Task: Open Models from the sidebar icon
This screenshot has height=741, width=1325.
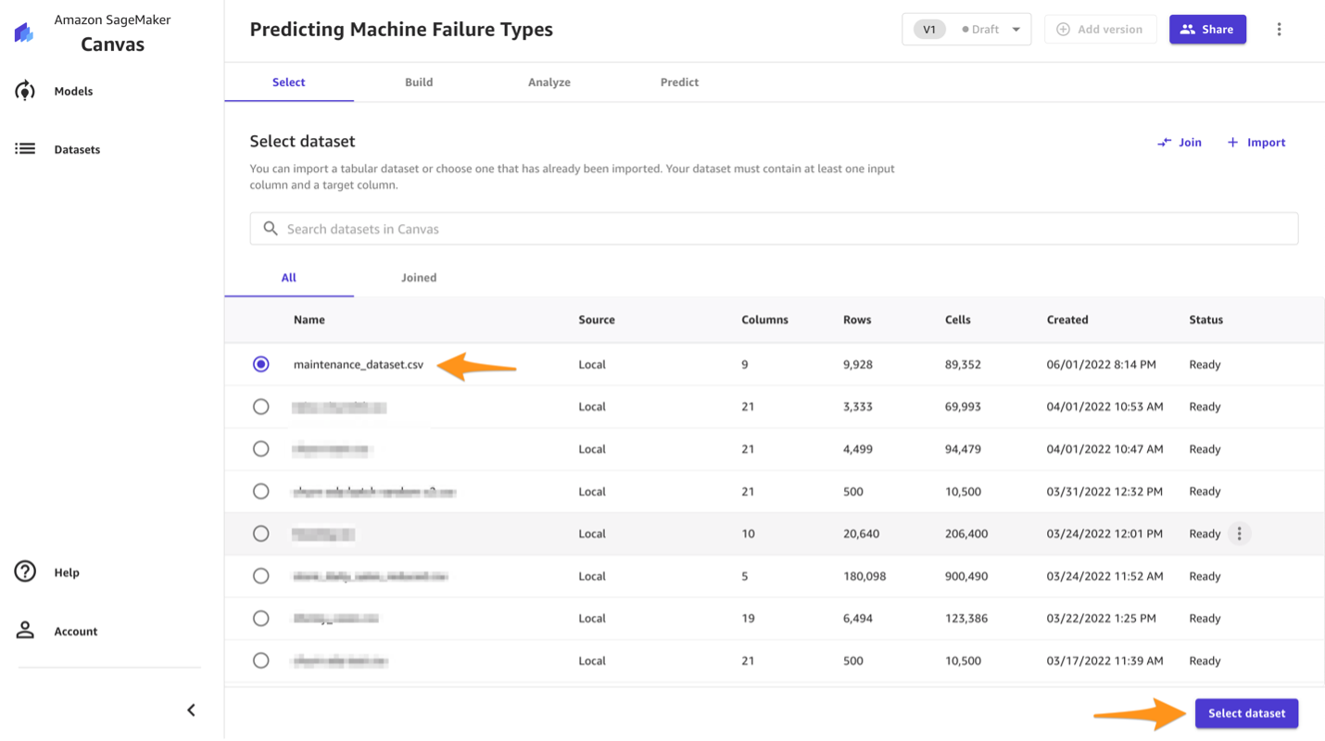Action: [x=25, y=91]
